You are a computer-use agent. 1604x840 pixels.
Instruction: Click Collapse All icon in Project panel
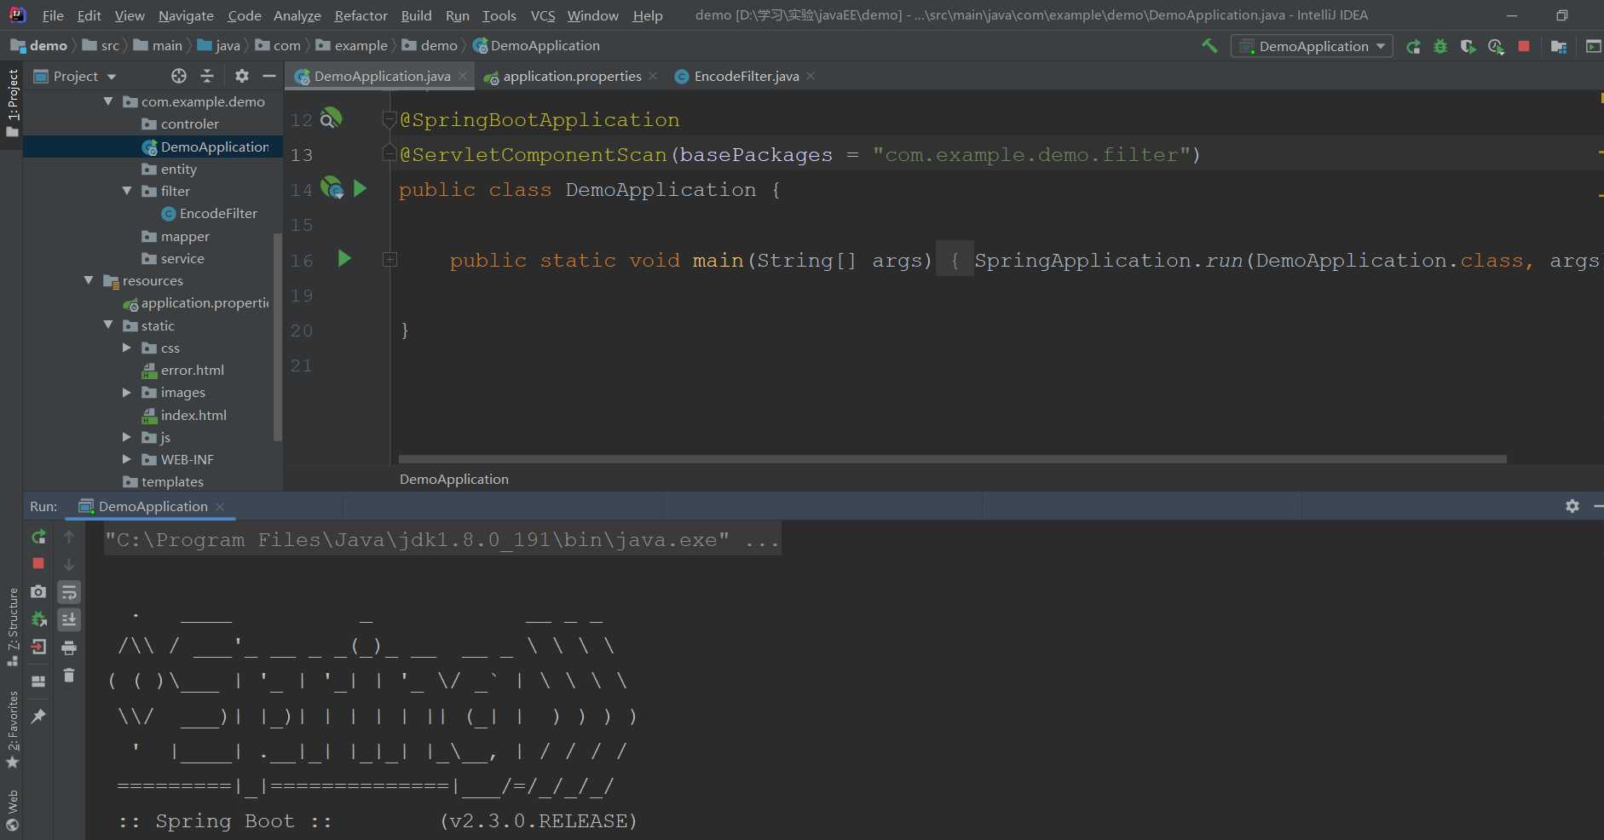point(207,76)
